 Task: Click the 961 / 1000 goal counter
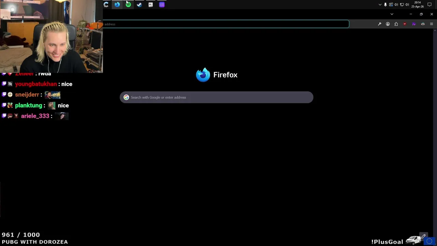click(x=21, y=235)
